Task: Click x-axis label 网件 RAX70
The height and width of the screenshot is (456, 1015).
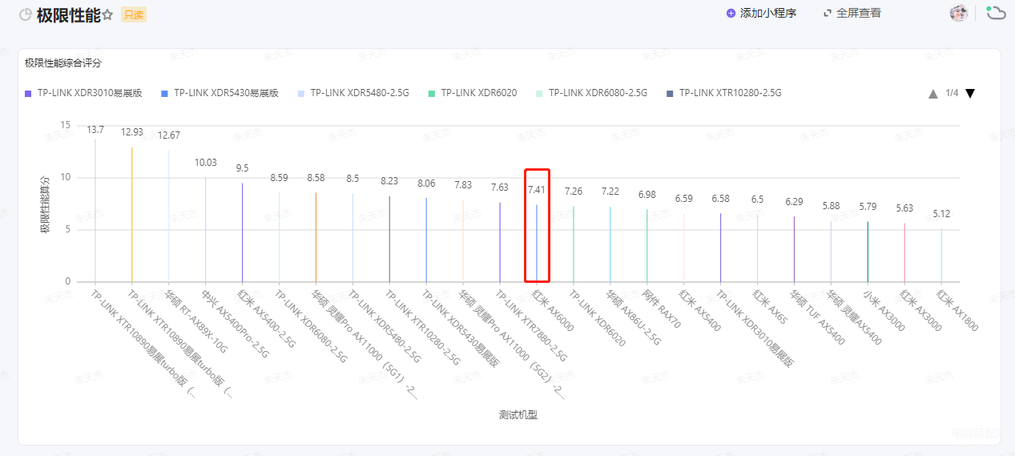Action: coord(662,309)
